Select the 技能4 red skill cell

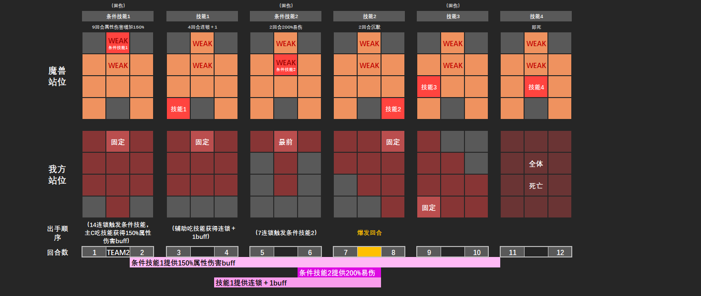(x=536, y=87)
